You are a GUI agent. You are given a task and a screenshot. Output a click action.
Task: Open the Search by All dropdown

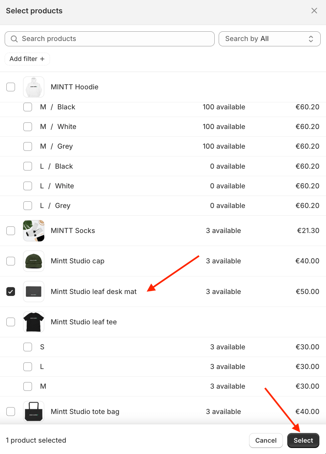click(x=269, y=39)
